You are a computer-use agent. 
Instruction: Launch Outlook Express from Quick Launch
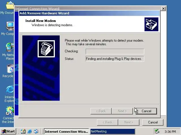coord(36,131)
